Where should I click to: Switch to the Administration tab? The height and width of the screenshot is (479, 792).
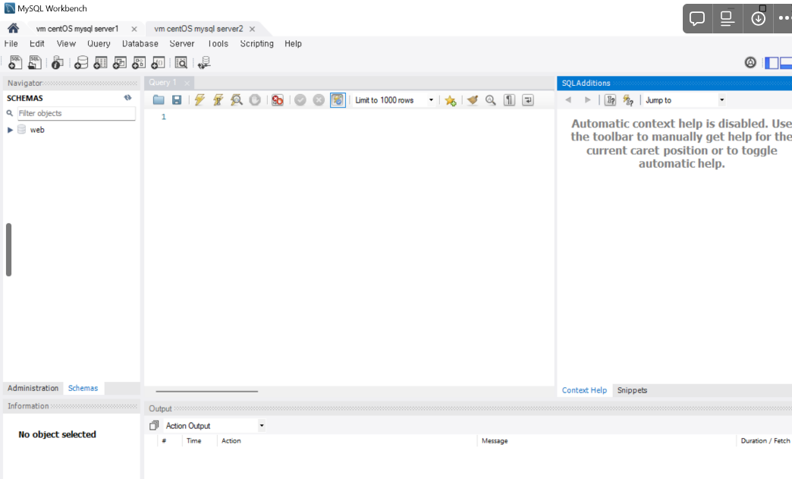click(33, 388)
